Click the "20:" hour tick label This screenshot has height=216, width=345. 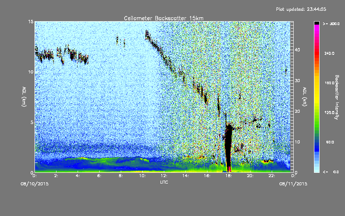(x=250, y=176)
